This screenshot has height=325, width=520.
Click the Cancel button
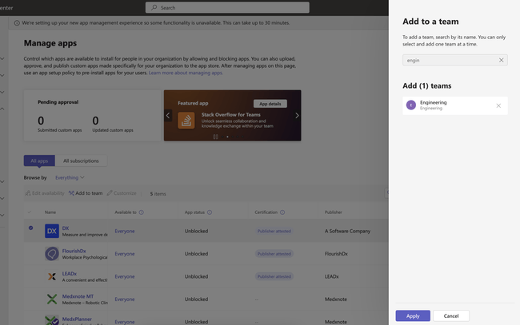(451, 315)
